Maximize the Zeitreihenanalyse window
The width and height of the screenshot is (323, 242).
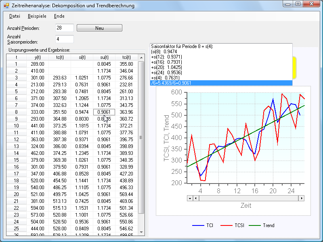coord(298,4)
